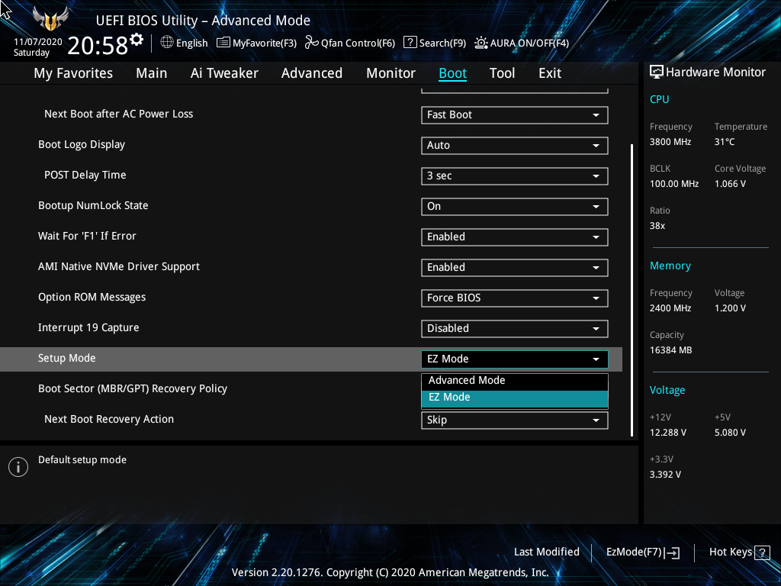The height and width of the screenshot is (586, 781).
Task: Click the globe language icon
Action: (167, 43)
